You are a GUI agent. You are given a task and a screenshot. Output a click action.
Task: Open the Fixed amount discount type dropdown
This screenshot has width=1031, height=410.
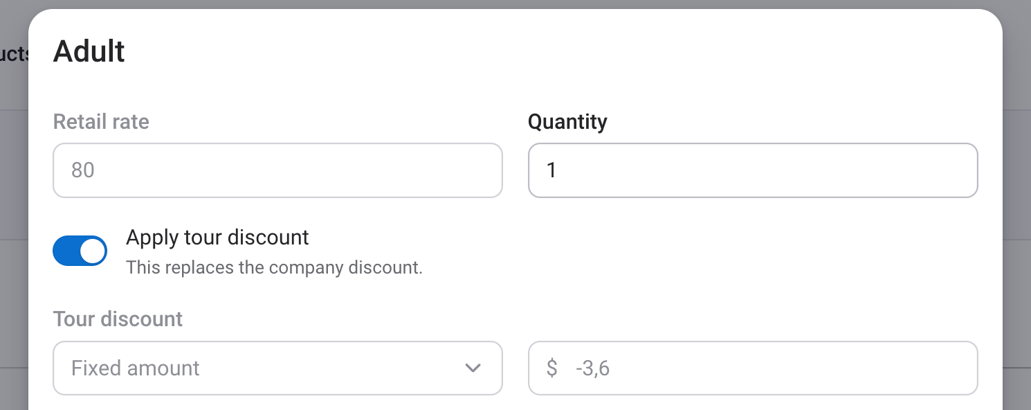pyautogui.click(x=277, y=368)
